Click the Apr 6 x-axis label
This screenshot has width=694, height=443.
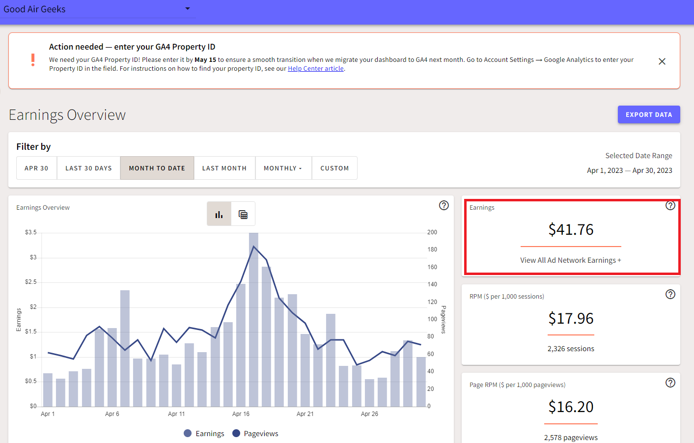112,414
